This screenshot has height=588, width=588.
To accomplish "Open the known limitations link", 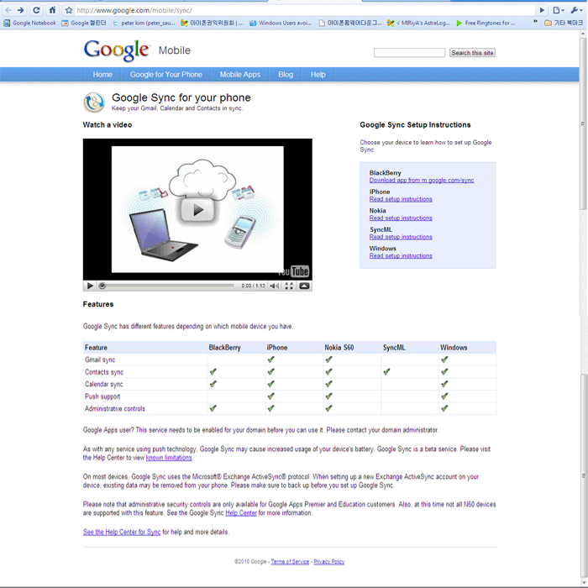I will click(169, 458).
